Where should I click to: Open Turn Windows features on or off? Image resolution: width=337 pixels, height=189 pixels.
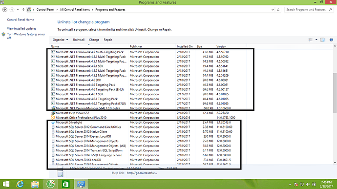click(x=26, y=36)
